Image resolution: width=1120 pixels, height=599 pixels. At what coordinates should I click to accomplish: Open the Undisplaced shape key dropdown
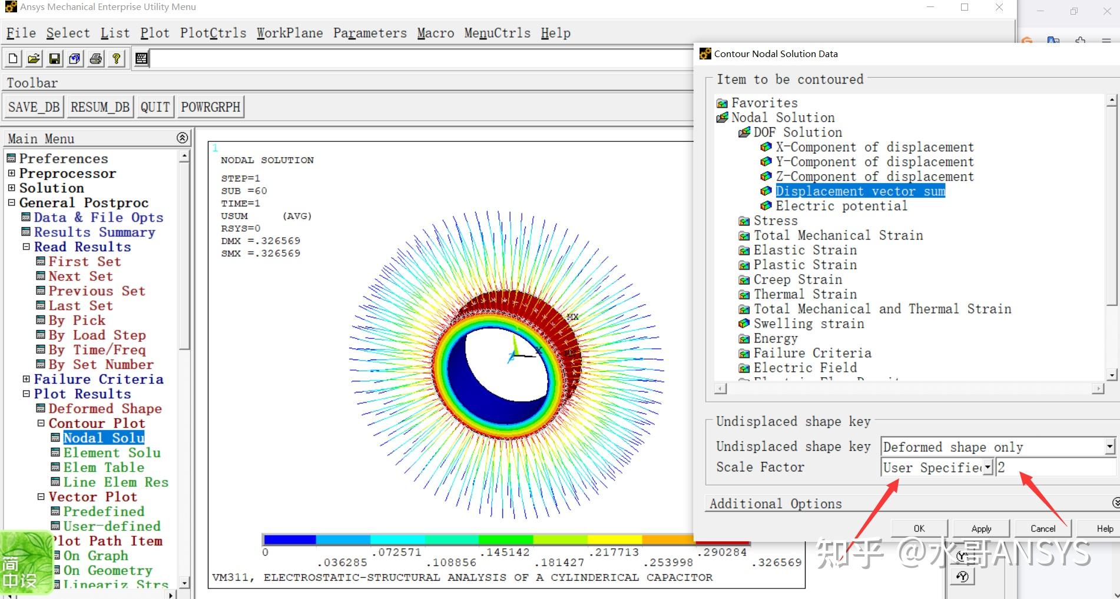pyautogui.click(x=1109, y=447)
